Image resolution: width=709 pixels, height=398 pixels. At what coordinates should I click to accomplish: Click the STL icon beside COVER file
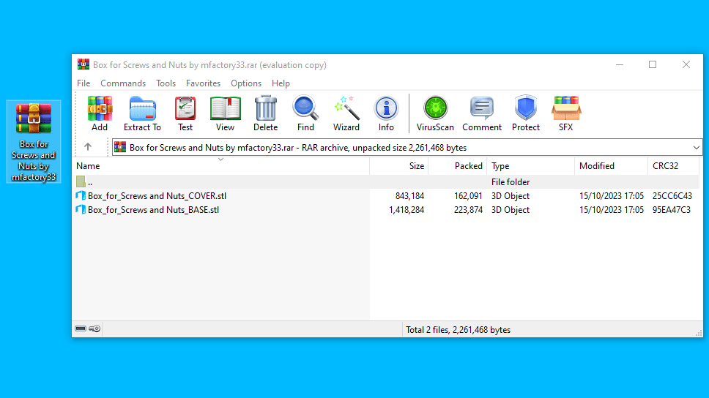pyautogui.click(x=81, y=195)
